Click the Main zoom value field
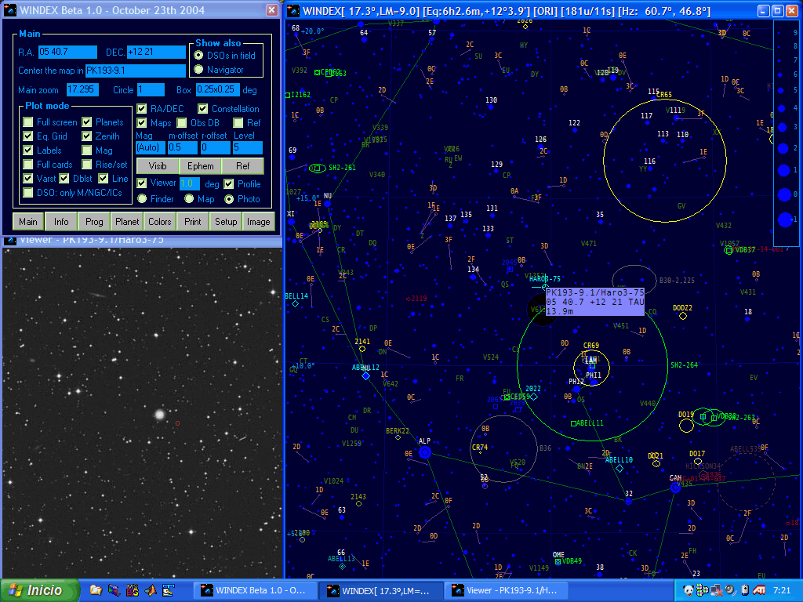The width and height of the screenshot is (803, 602). (82, 89)
